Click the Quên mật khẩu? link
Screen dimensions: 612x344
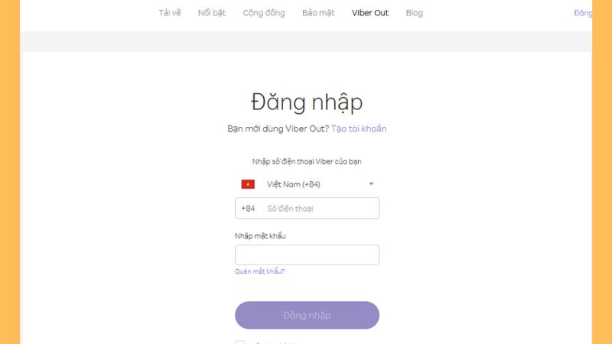coord(259,271)
